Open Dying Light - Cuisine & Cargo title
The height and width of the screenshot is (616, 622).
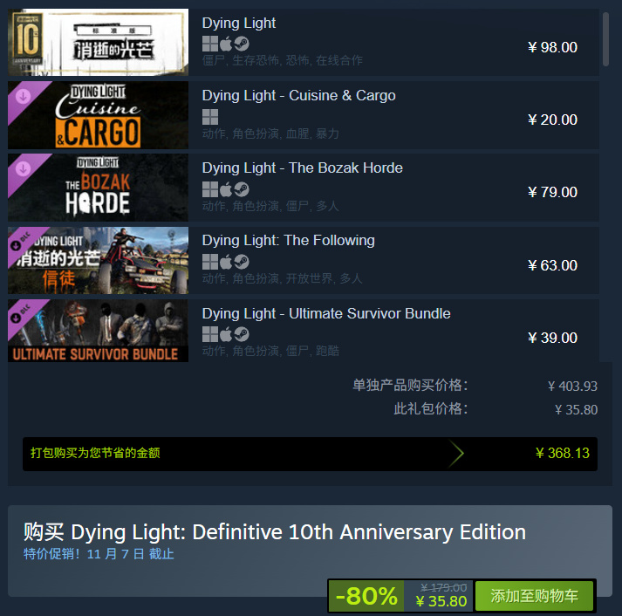click(x=298, y=96)
